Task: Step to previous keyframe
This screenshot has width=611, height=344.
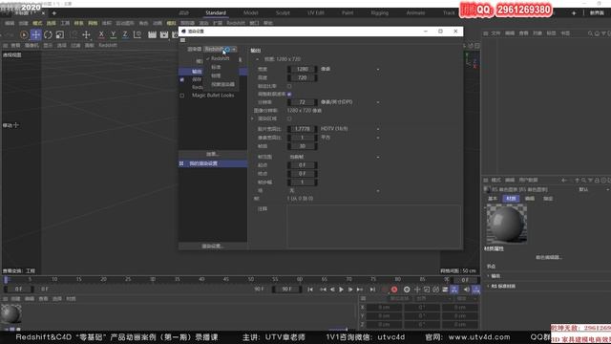Action: pos(323,290)
